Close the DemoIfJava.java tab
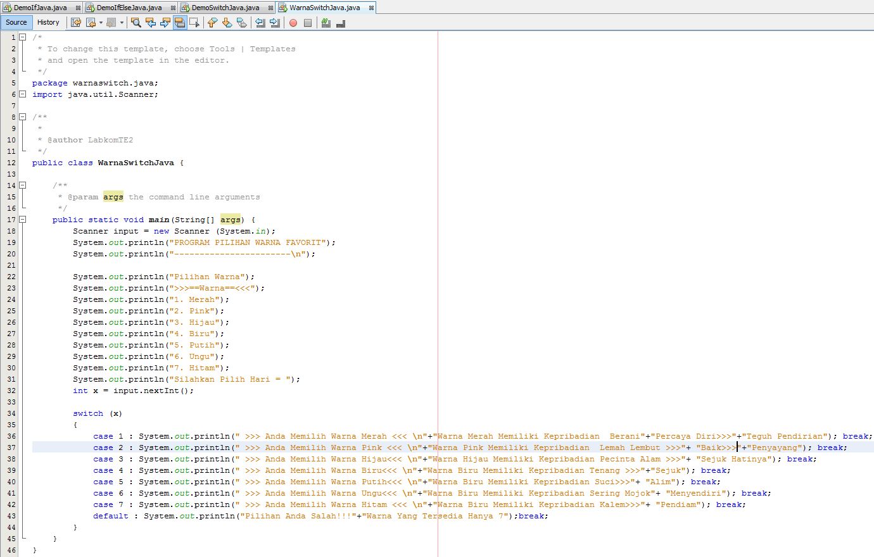Screen dimensions: 874x557 pos(78,8)
